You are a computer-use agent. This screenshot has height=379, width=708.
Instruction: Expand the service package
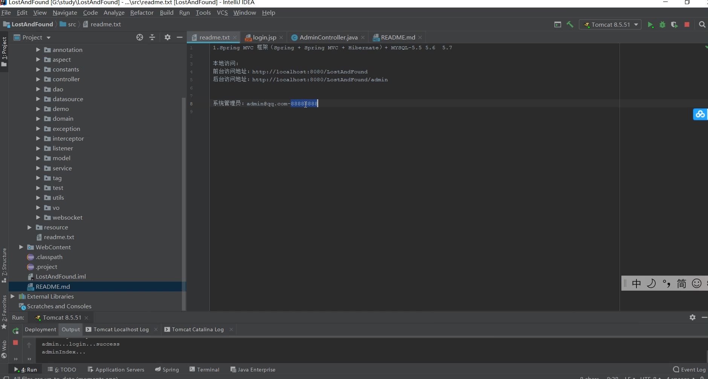point(38,168)
